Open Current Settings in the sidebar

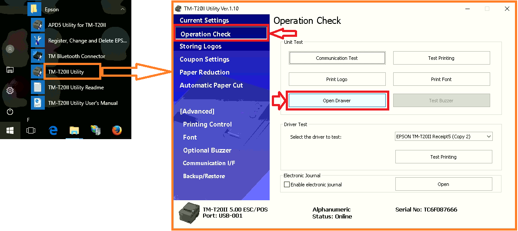click(204, 20)
